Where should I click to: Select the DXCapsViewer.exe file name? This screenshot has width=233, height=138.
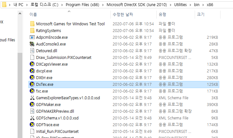coord(52,64)
